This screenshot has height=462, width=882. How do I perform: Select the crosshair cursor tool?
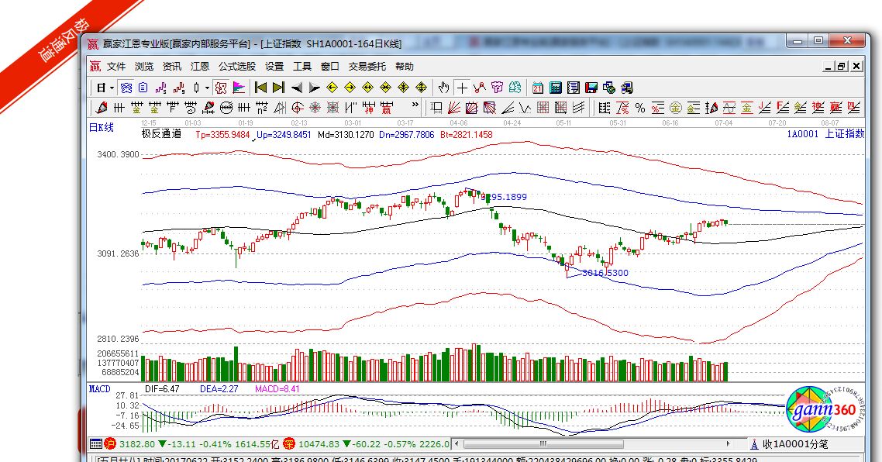(462, 88)
